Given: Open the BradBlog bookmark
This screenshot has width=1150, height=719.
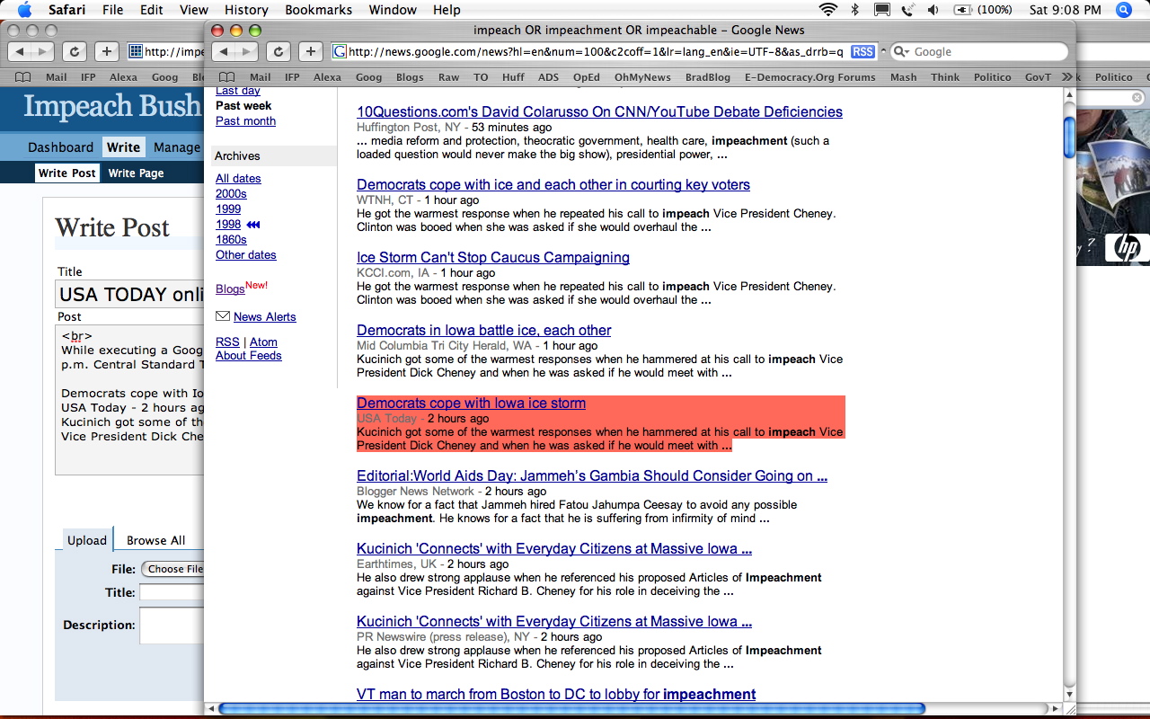Looking at the screenshot, I should coord(707,77).
